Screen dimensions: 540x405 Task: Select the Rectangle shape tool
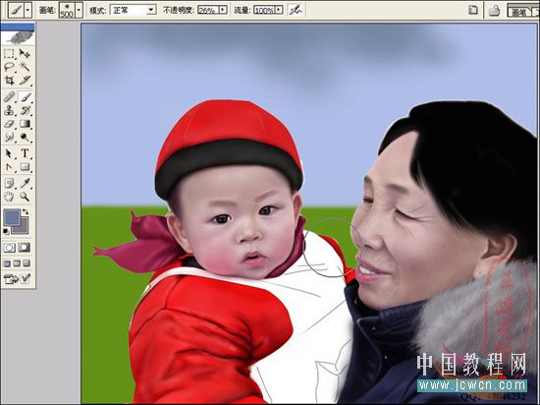tap(25, 167)
